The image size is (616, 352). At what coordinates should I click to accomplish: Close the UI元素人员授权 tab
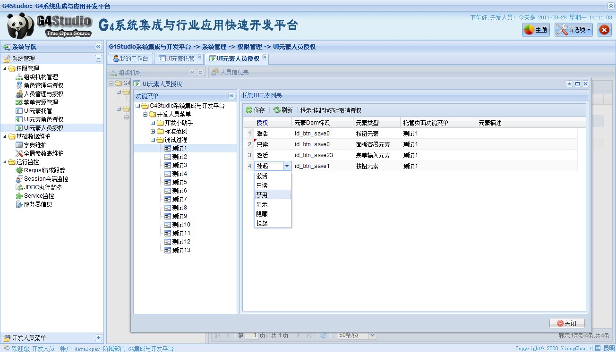tap(265, 57)
